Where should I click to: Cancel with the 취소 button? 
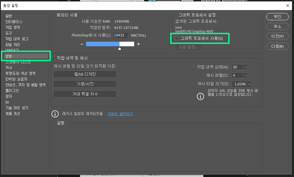click(x=277, y=26)
